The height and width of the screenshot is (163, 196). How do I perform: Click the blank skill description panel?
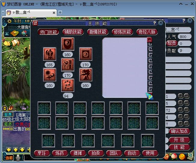(125, 68)
